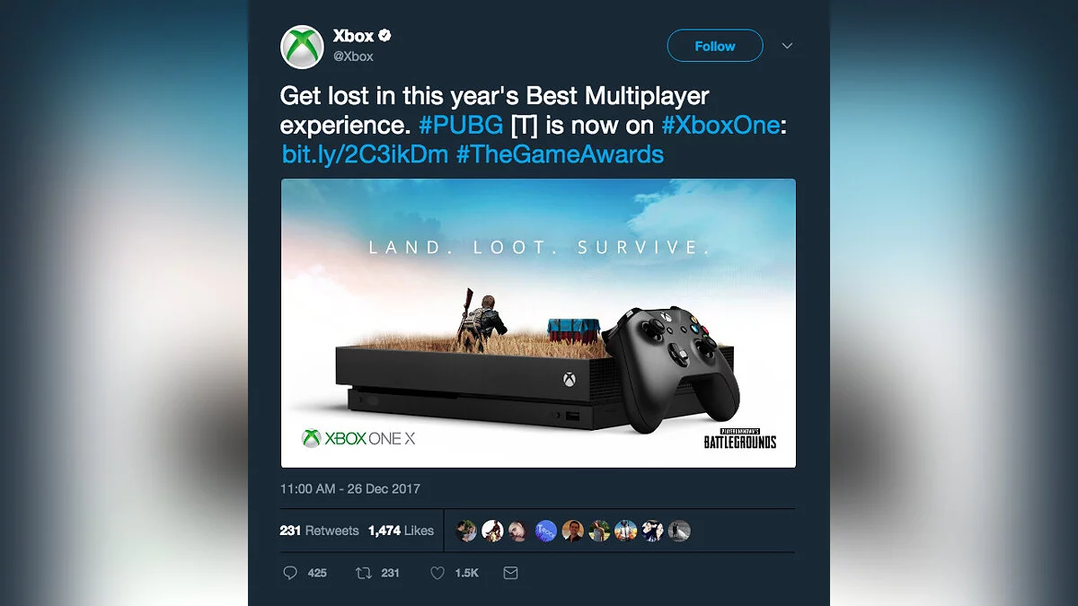Like the tweet with the heart icon
The width and height of the screenshot is (1078, 606).
[437, 573]
